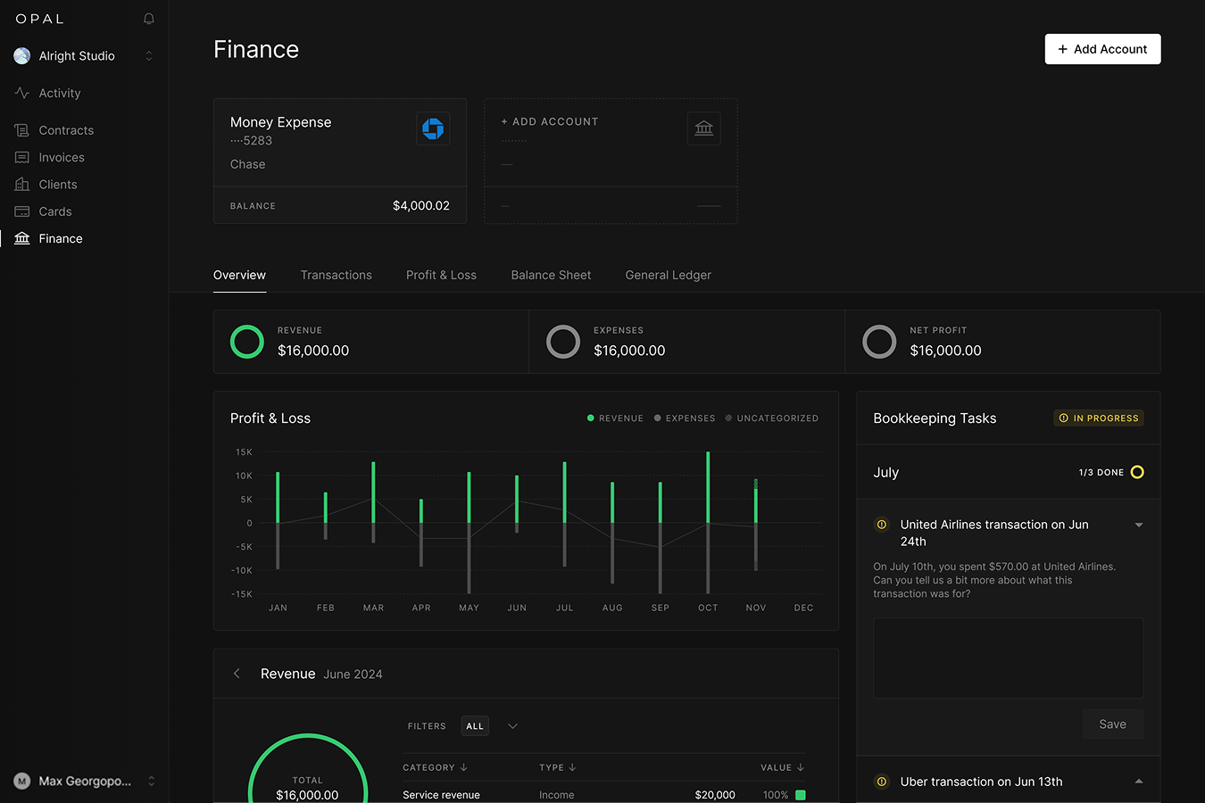Click the Activity pulse icon

pyautogui.click(x=22, y=93)
